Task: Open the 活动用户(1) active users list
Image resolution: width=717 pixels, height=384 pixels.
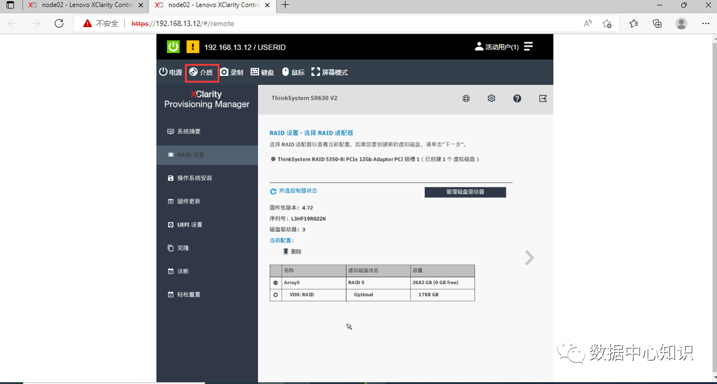Action: (497, 46)
